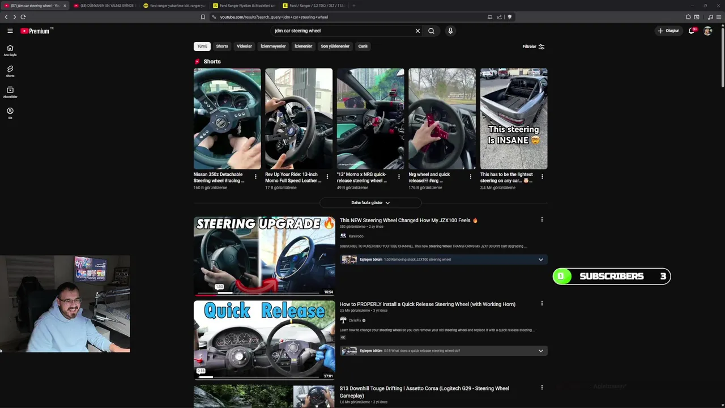This screenshot has width=725, height=408.
Task: Switch to DÜNYANIN EN YALNIZ EVİNDE tab
Action: point(104,6)
